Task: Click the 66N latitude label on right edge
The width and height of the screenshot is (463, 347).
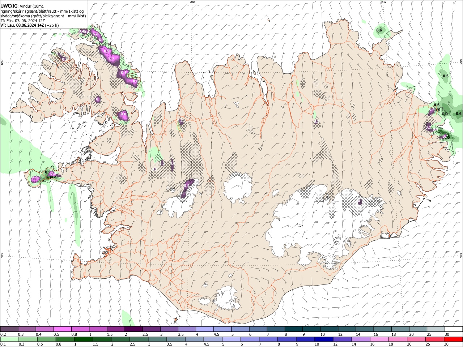Action: click(461, 63)
